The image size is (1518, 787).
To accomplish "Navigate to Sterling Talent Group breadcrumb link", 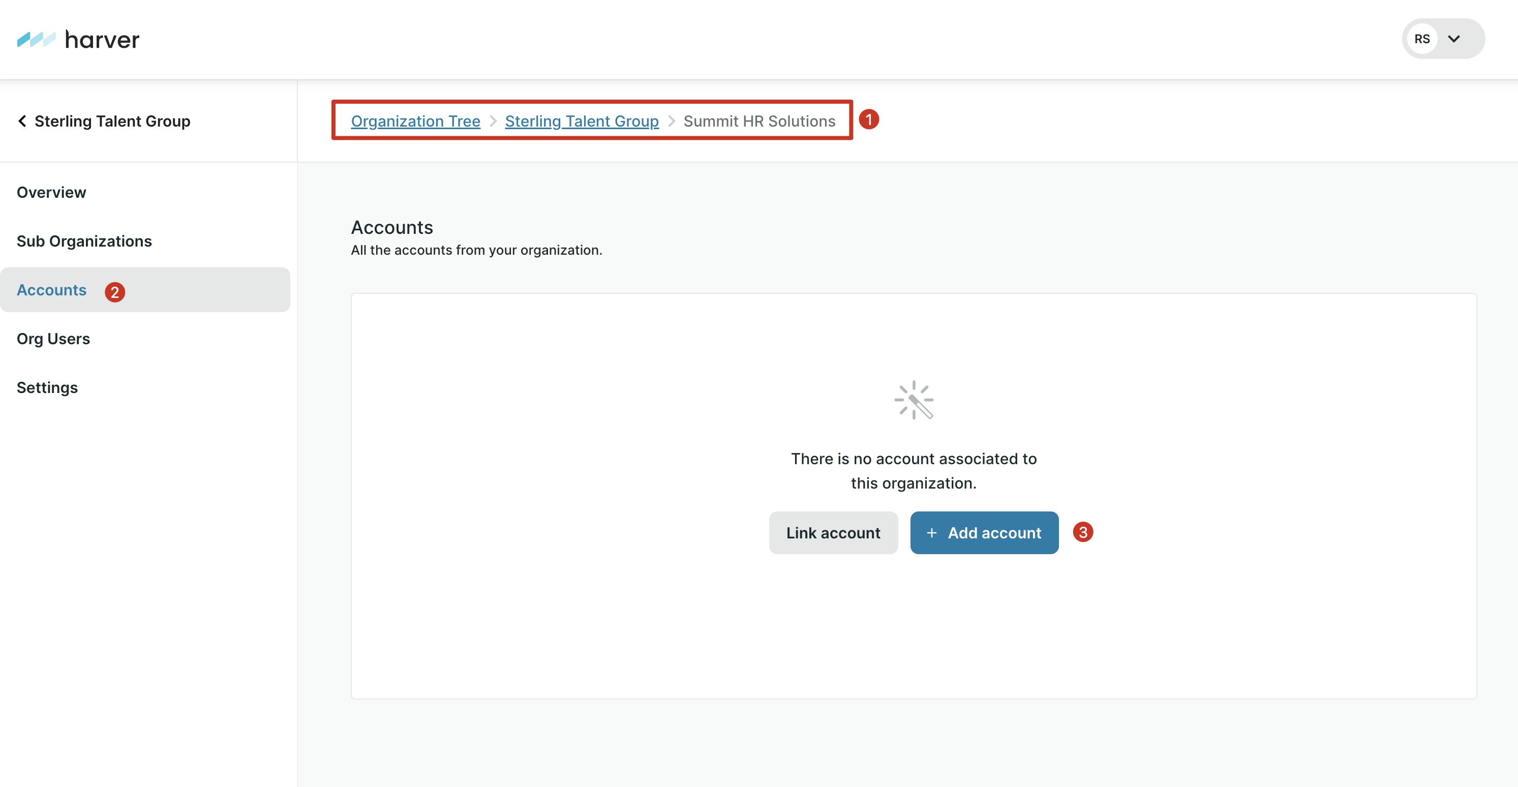I will coord(582,121).
